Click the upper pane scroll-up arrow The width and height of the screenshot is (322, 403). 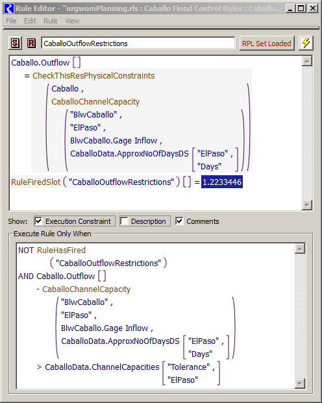(307, 61)
